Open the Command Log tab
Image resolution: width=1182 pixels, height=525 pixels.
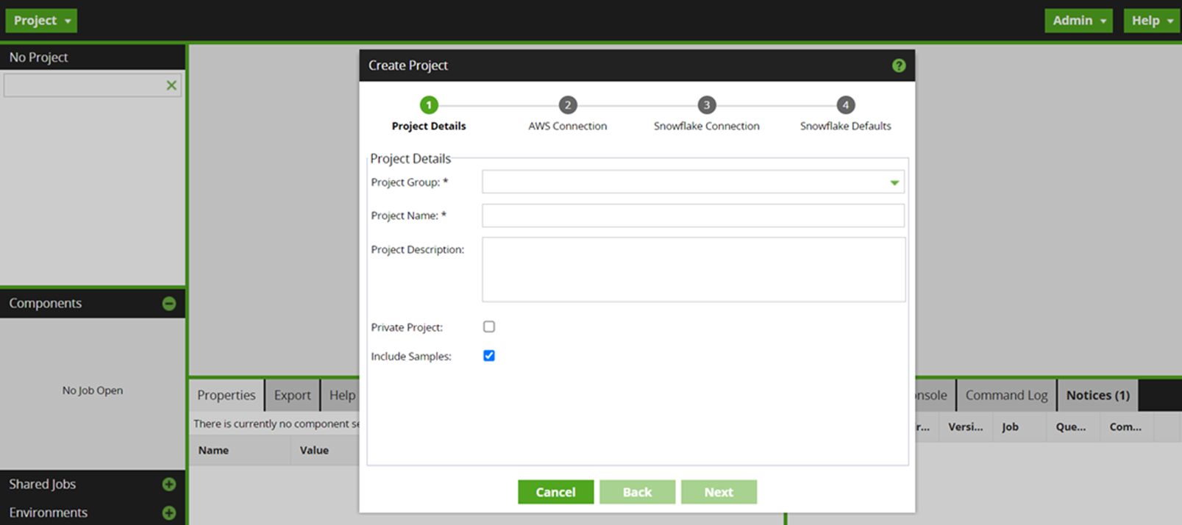pyautogui.click(x=1006, y=395)
